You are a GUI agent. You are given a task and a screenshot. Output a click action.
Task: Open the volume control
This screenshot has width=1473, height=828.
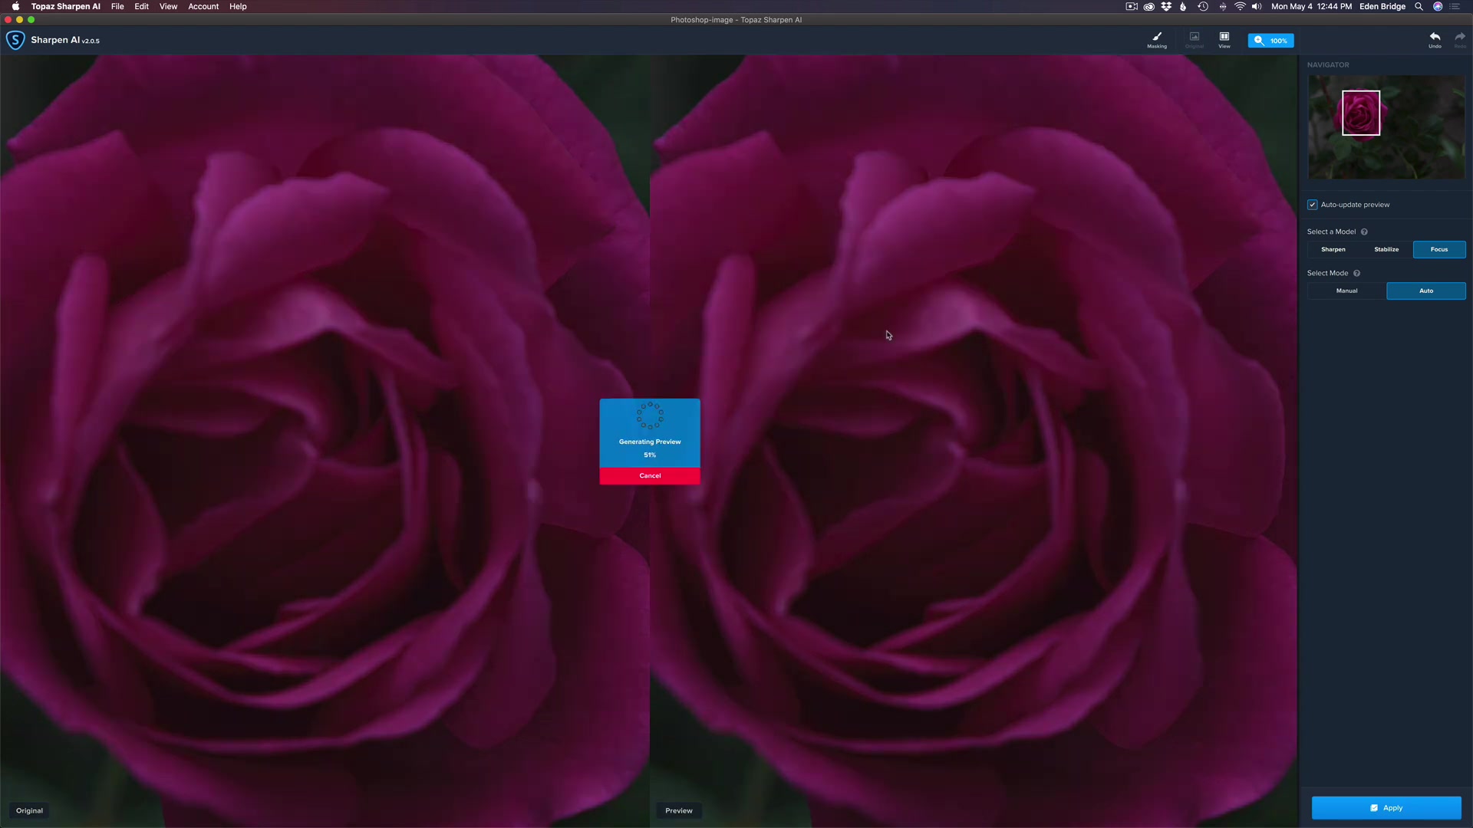1257,6
